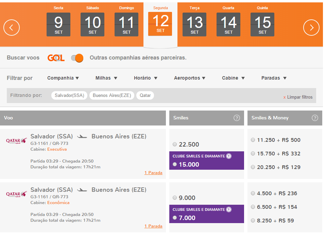Open Cabine filter dropdown
Screen dimensions: 326x235
click(233, 78)
